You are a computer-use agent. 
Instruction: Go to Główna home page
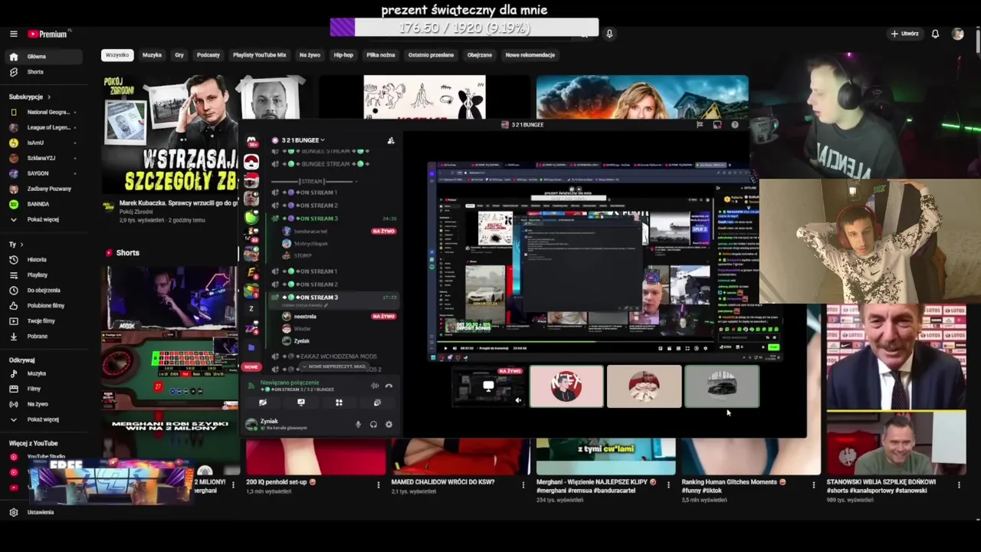[x=42, y=57]
